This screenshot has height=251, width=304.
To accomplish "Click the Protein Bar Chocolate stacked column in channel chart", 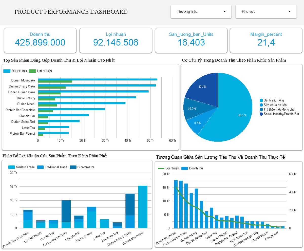I will point(28,219).
